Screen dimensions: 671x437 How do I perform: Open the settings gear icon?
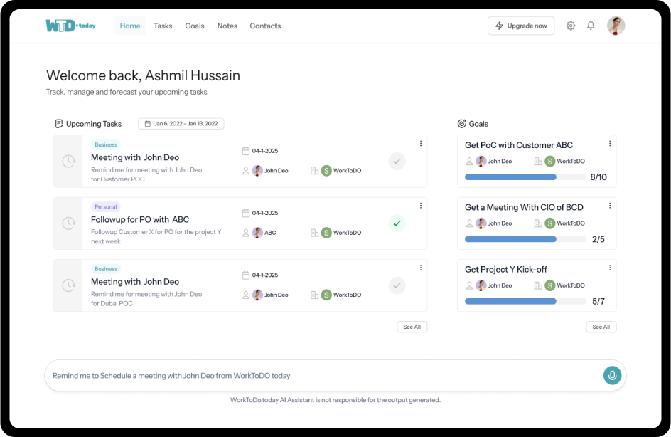[x=571, y=26]
